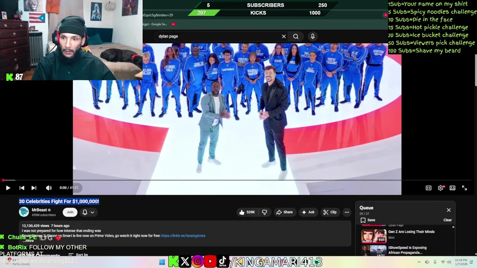Create a Clip with scissors button
The width and height of the screenshot is (477, 268).
click(x=330, y=212)
